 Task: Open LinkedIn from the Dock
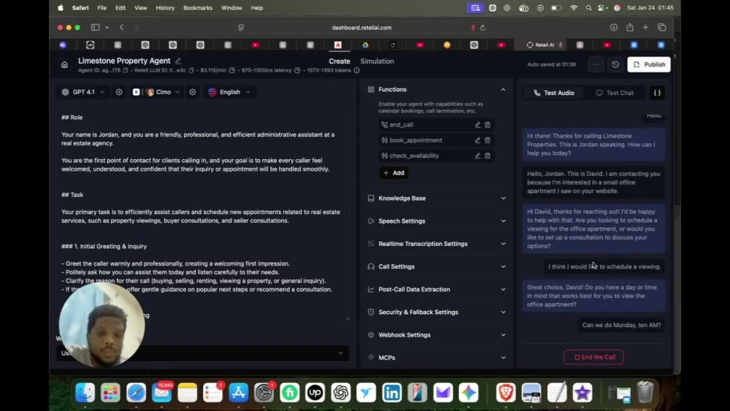[x=392, y=392]
